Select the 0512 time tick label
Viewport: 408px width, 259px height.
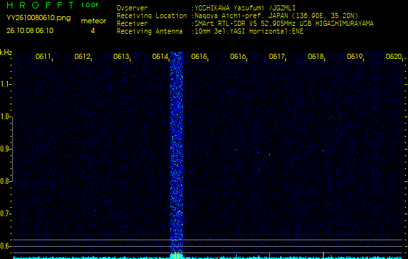82,57
